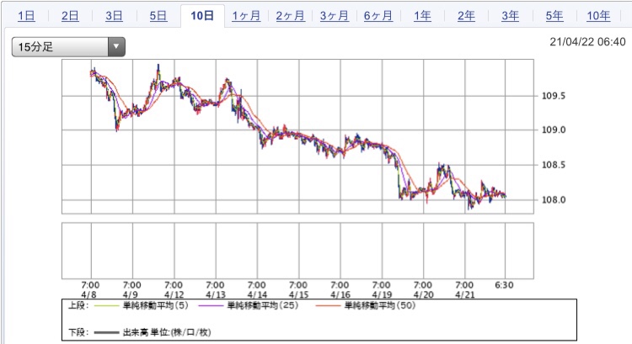
Task: Click the 6:30 time axis label
Action: tap(504, 285)
